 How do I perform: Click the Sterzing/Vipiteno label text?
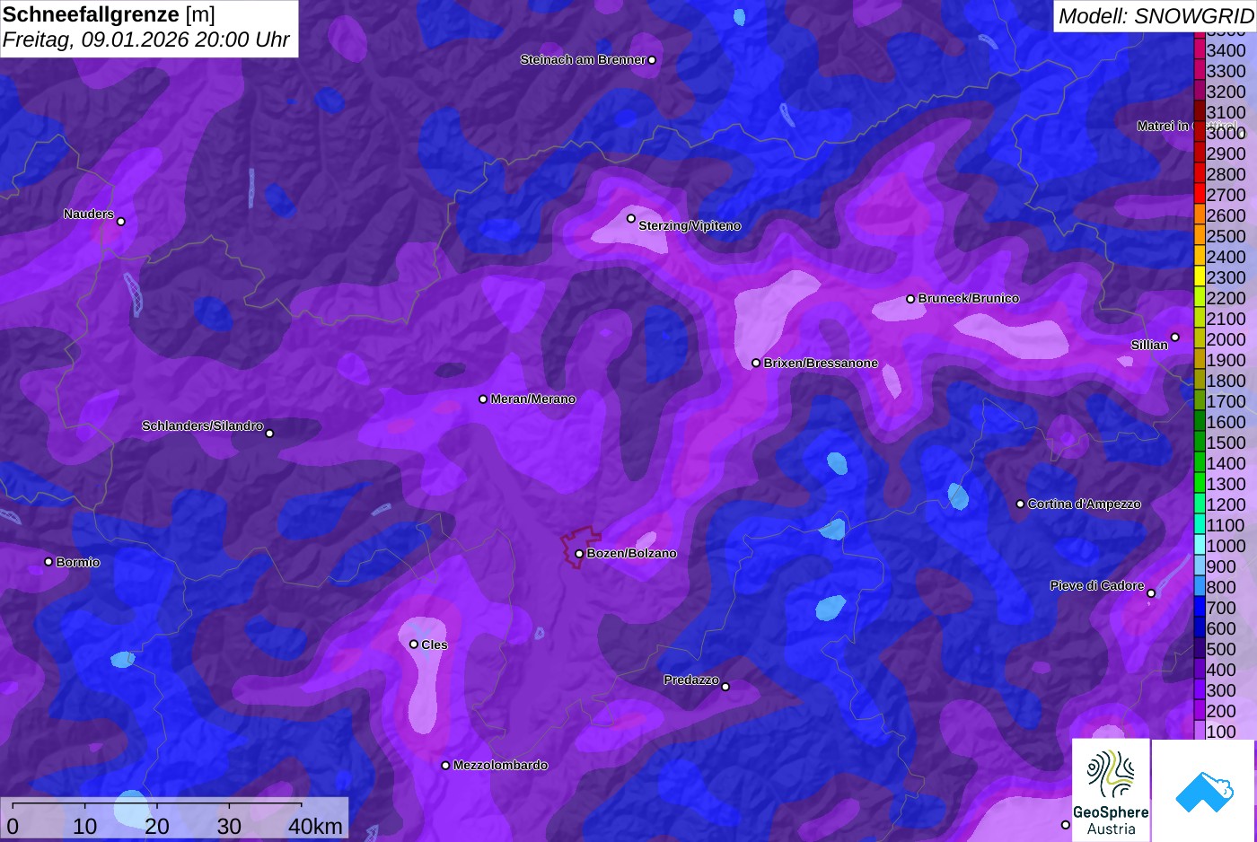tap(690, 225)
